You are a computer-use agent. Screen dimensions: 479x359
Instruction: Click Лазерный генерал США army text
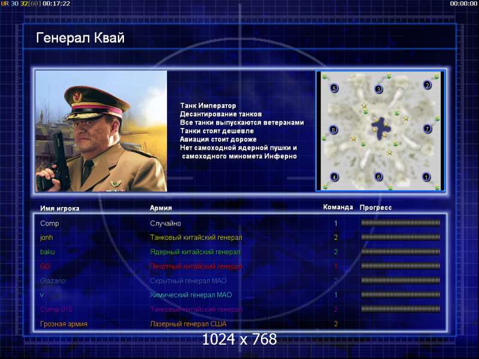[x=188, y=324]
